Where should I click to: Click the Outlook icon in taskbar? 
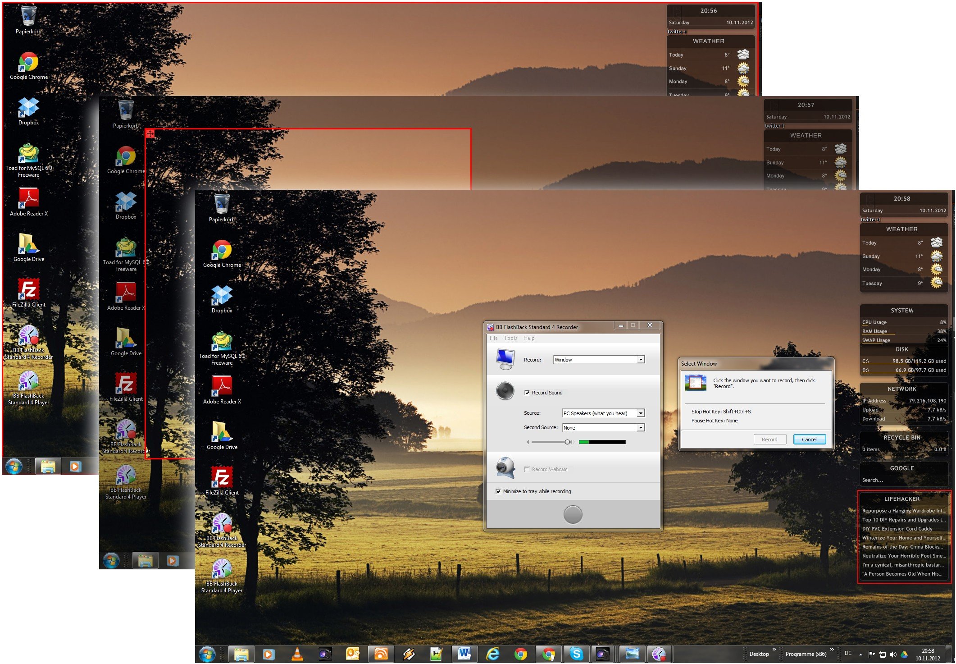coord(353,654)
